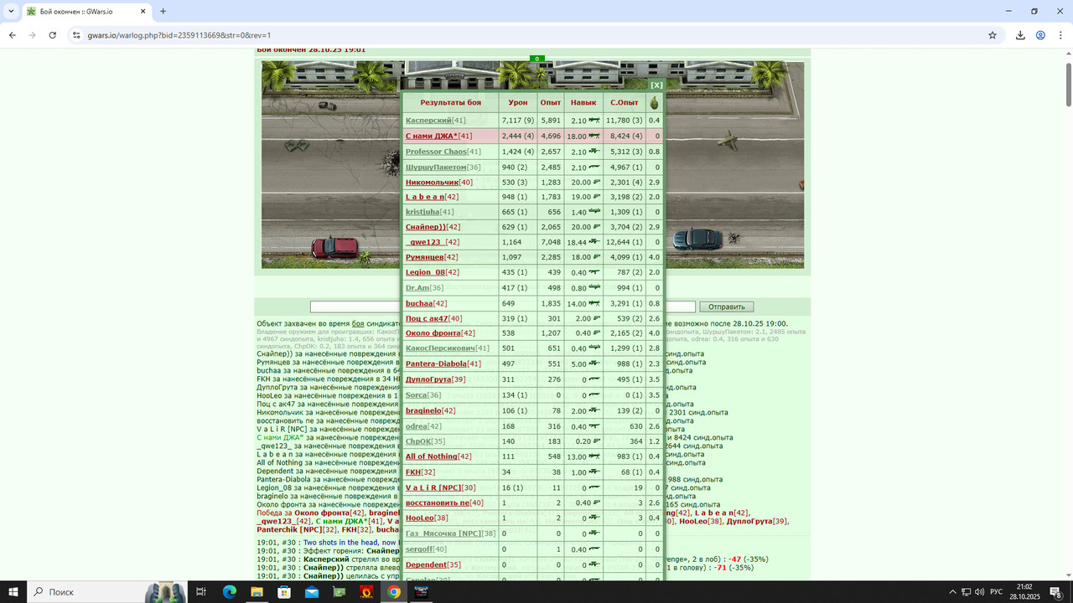This screenshot has width=1073, height=603.
Task: Click the address bar URL
Action: (179, 35)
